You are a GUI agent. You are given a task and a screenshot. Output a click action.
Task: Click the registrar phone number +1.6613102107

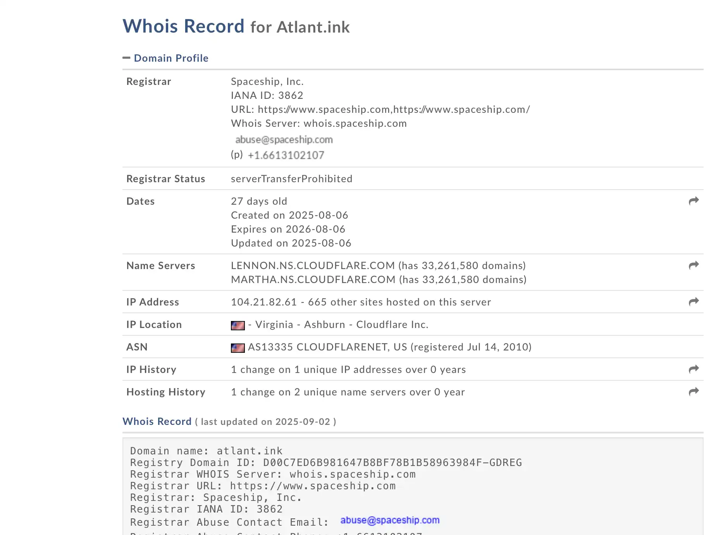[x=286, y=155]
